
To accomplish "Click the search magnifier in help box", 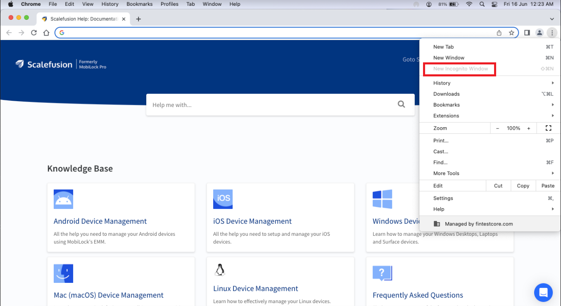I will 401,104.
